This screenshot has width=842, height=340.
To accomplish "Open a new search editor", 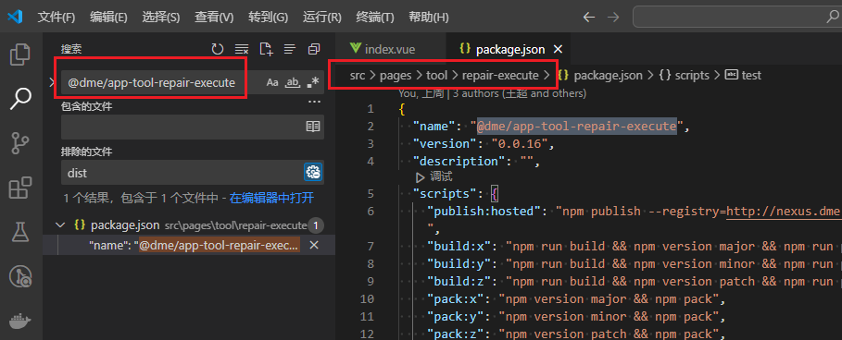I will pos(266,50).
